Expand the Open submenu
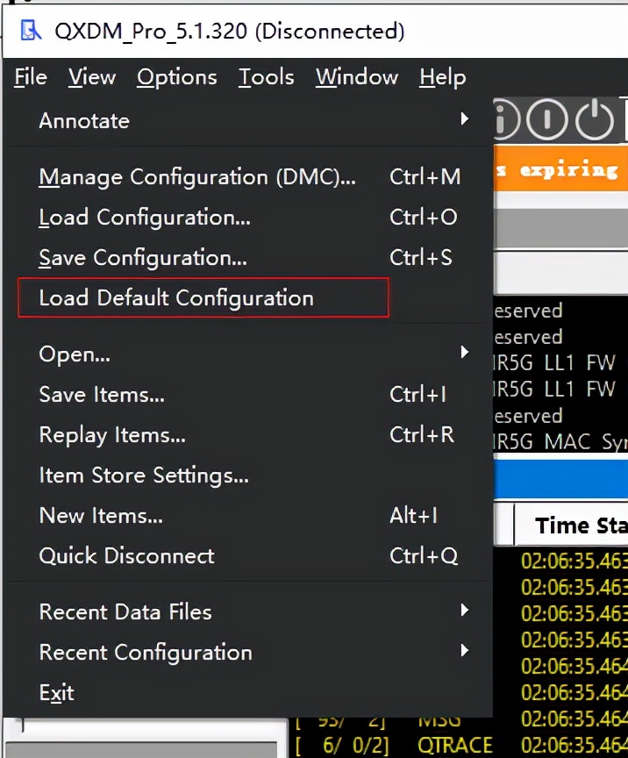The height and width of the screenshot is (758, 628). click(x=74, y=354)
